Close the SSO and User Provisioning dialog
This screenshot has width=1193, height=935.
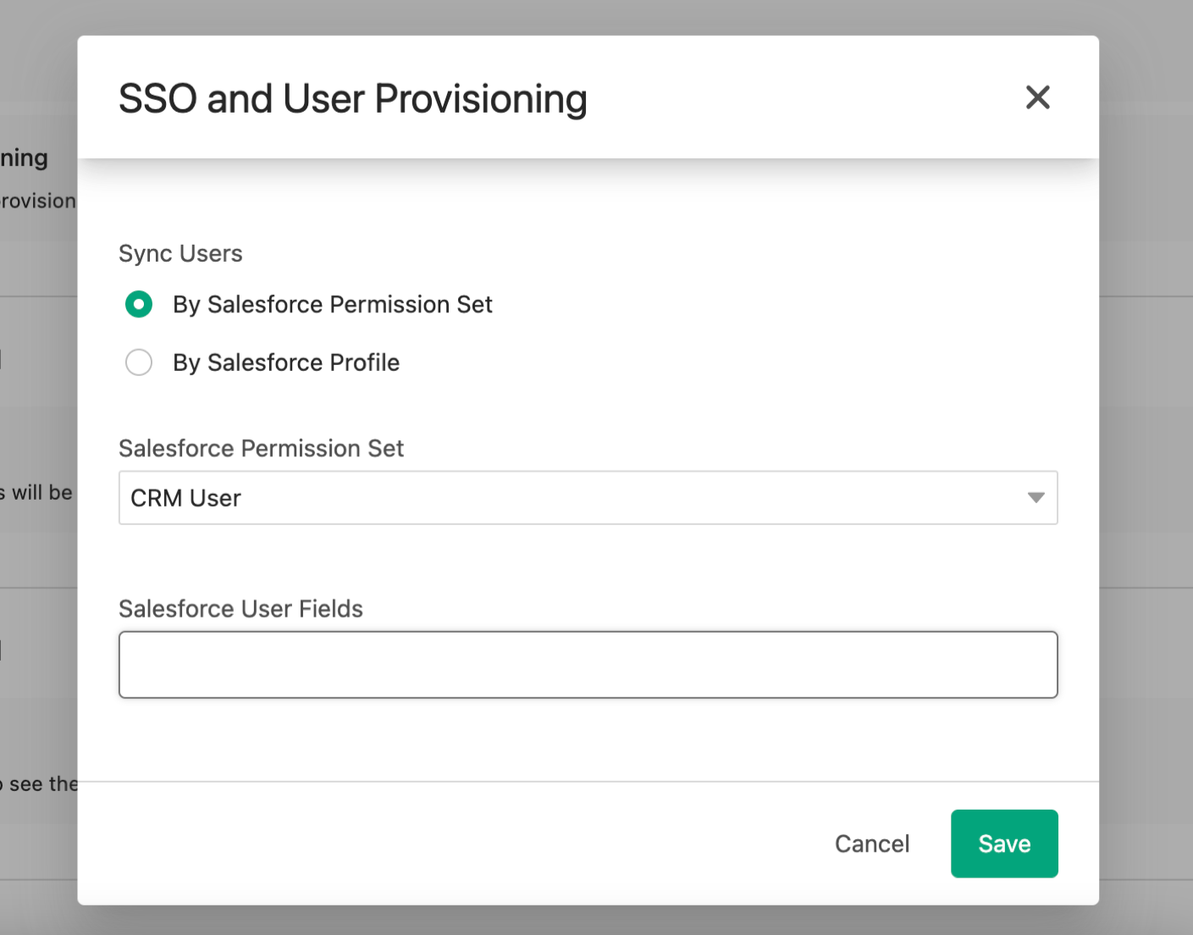pyautogui.click(x=1037, y=97)
